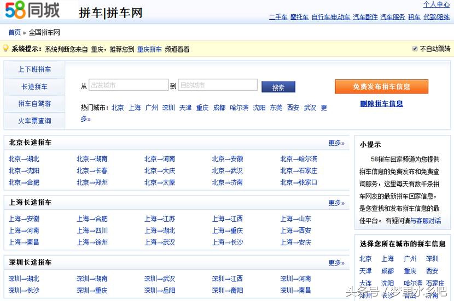Choose 广州 in the city selection panel
Screen dimensions: 454x301
click(x=410, y=258)
